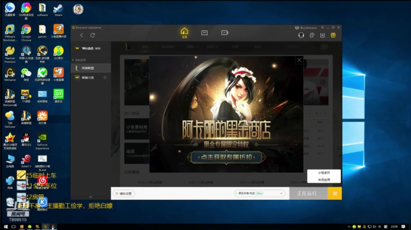This screenshot has height=230, width=411.
Task: Open the WeGame video/live icon
Action: (x=225, y=32)
